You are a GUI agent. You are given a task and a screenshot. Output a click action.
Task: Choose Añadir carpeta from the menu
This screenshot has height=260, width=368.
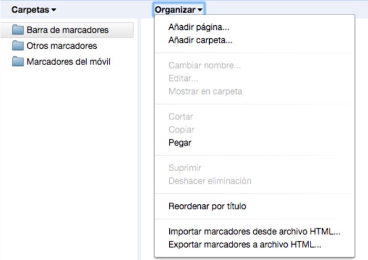(x=200, y=40)
